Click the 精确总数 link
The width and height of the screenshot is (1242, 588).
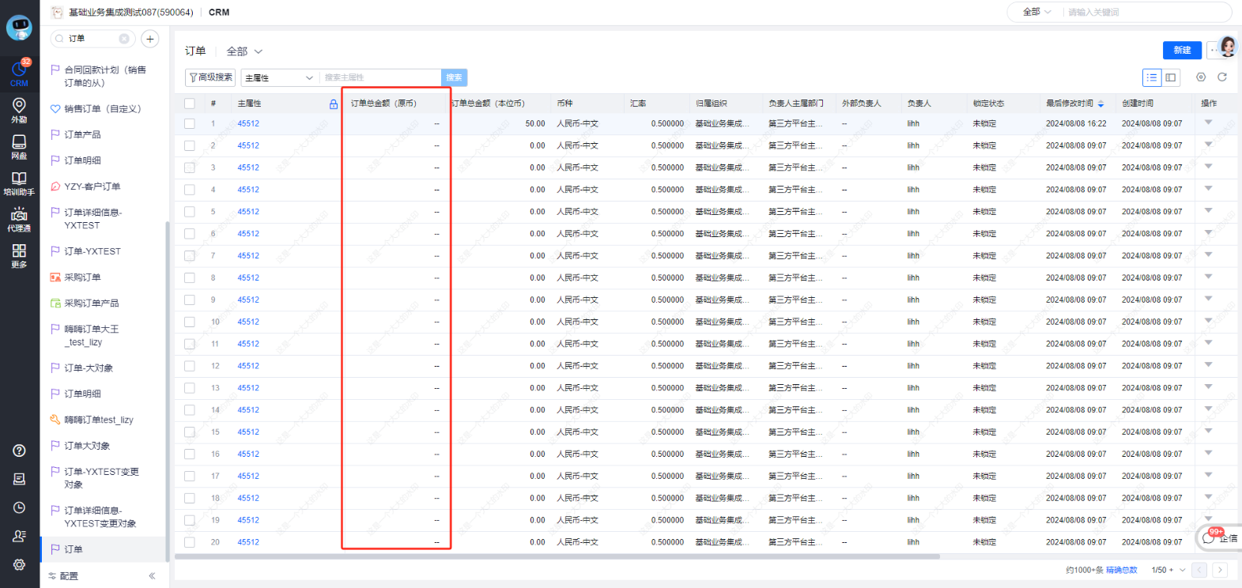point(1121,570)
